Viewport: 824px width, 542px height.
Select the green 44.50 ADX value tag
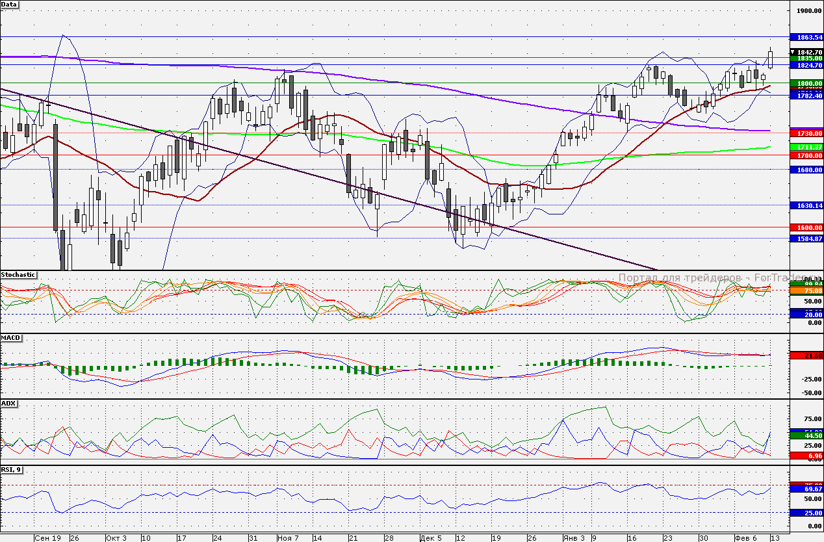(x=806, y=436)
